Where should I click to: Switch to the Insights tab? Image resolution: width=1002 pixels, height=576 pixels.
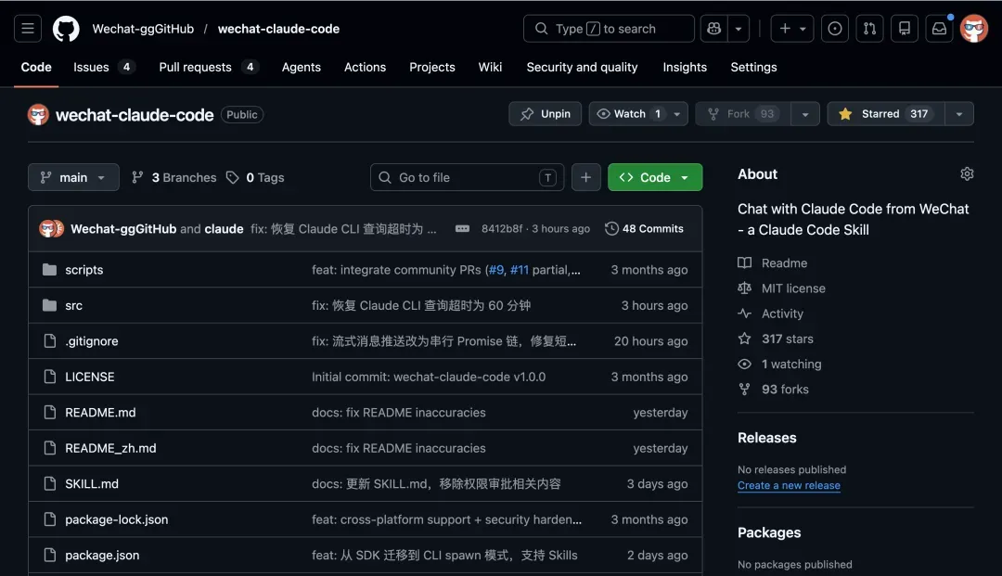[685, 67]
